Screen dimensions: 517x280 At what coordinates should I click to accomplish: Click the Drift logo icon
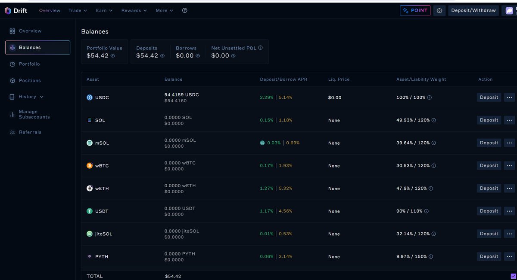point(8,11)
